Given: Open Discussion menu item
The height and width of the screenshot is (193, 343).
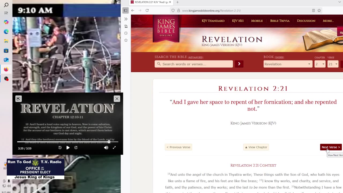Looking at the screenshot, I should (x=306, y=21).
